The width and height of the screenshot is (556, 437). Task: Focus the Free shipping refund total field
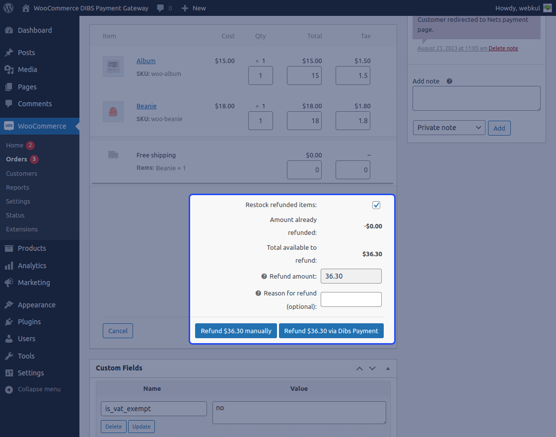pos(304,170)
